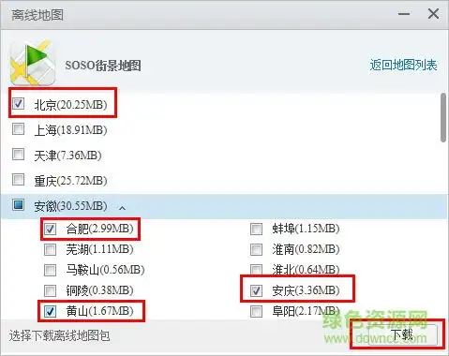This screenshot has width=449, height=356.
Task: Check the 阜阳(2.17MB) checkbox
Action: pyautogui.click(x=256, y=311)
